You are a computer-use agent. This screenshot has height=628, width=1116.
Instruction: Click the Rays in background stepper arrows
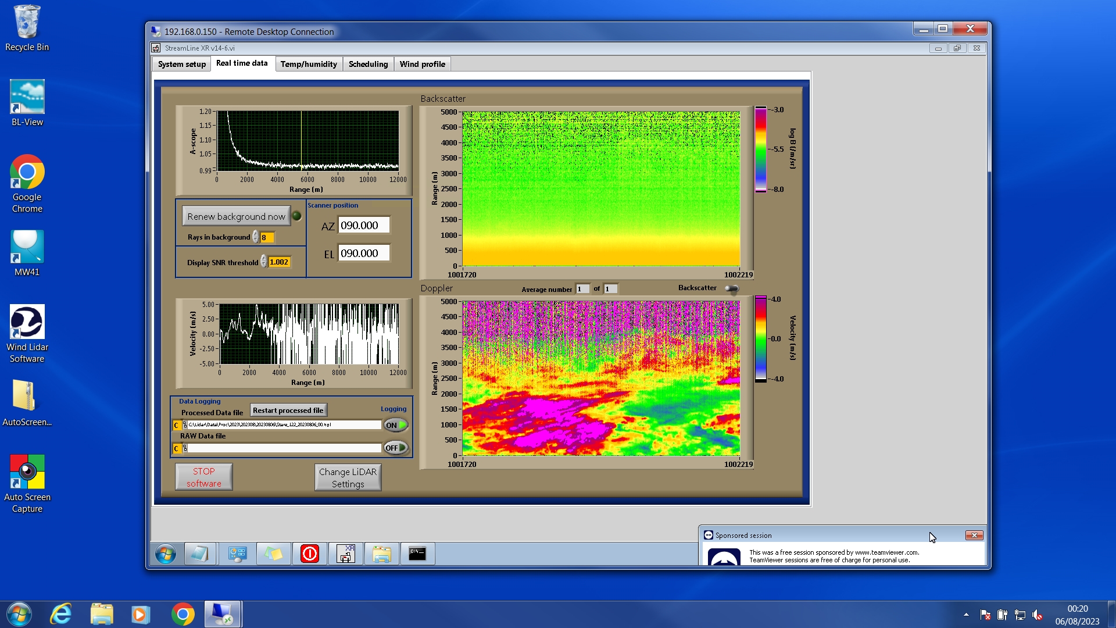(x=255, y=237)
